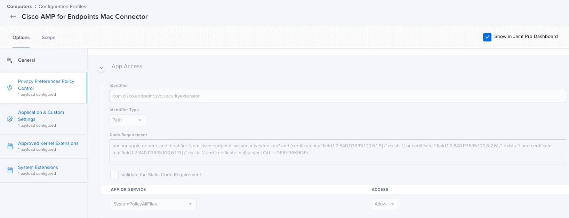
Task: Click the ACCESS column header
Action: pos(380,190)
